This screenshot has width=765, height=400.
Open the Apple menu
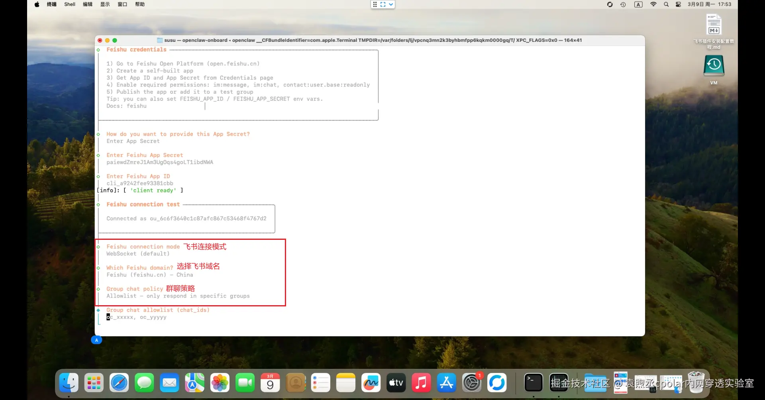click(x=37, y=4)
